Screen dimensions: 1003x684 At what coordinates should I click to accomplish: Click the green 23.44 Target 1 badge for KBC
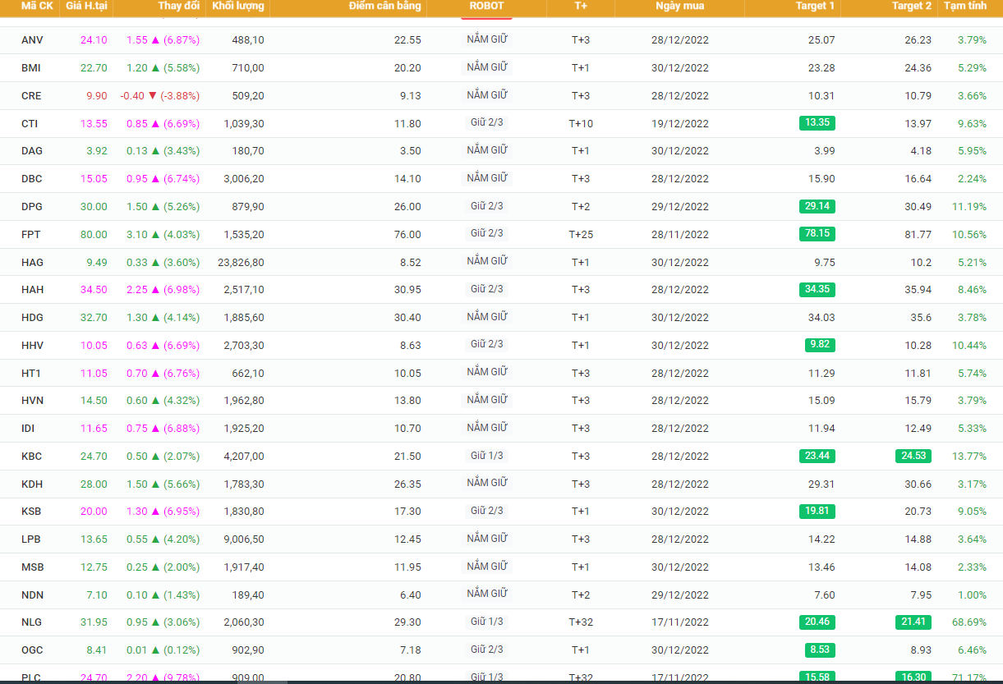click(x=817, y=456)
